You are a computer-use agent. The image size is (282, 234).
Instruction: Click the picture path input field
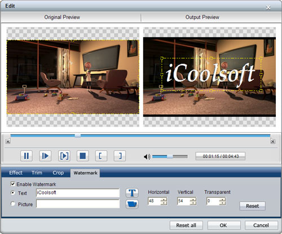click(x=78, y=204)
